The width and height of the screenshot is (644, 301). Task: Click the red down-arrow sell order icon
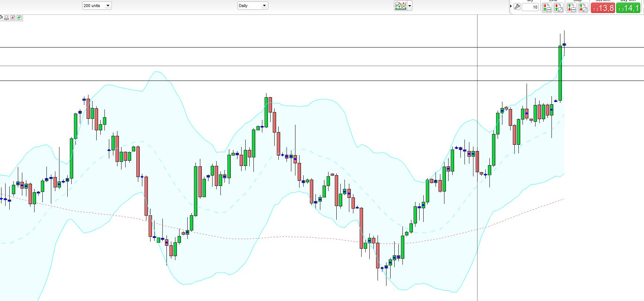(x=13, y=17)
